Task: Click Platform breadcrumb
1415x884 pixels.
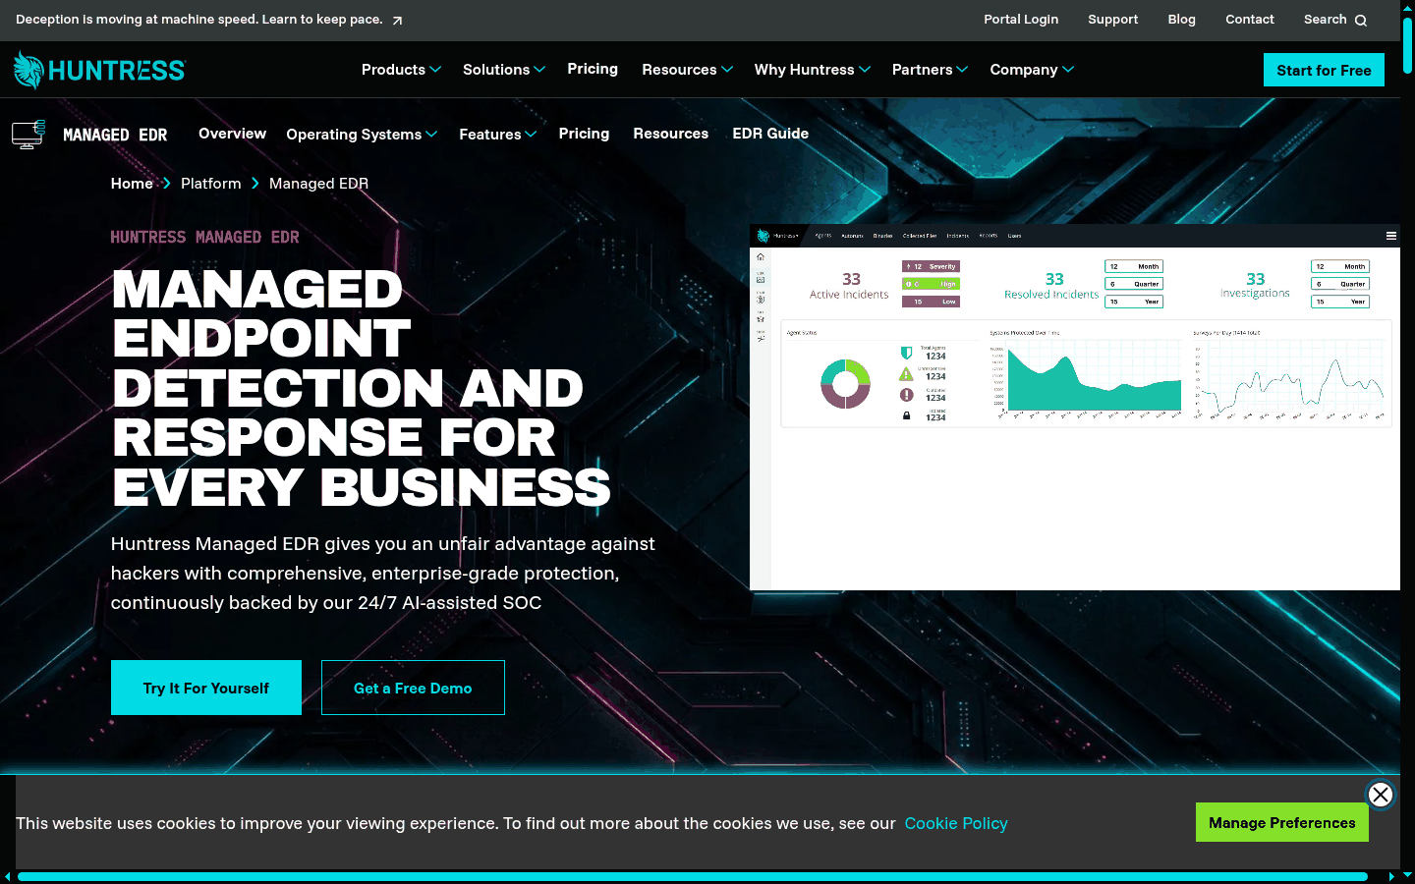Action: tap(210, 184)
